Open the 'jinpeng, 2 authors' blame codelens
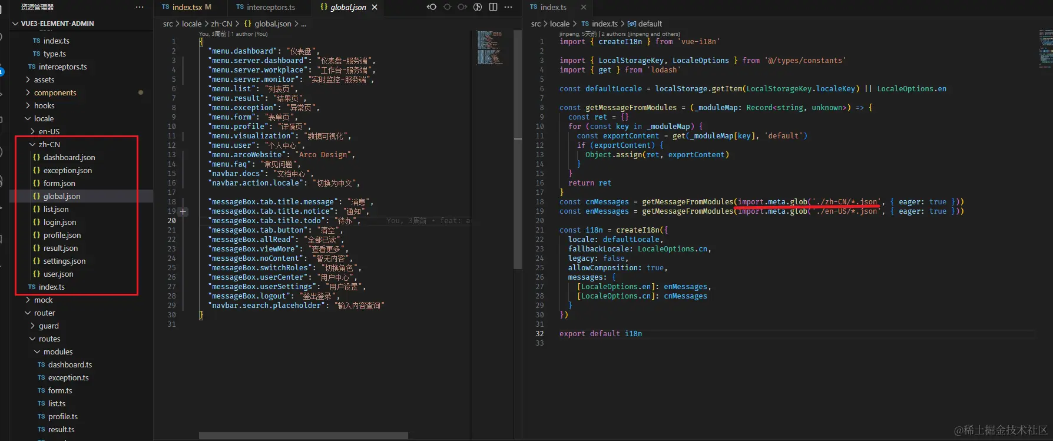The width and height of the screenshot is (1053, 441). [x=620, y=34]
